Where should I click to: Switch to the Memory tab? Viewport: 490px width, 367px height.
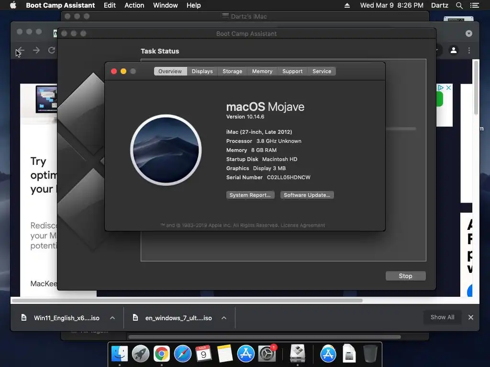pyautogui.click(x=262, y=71)
